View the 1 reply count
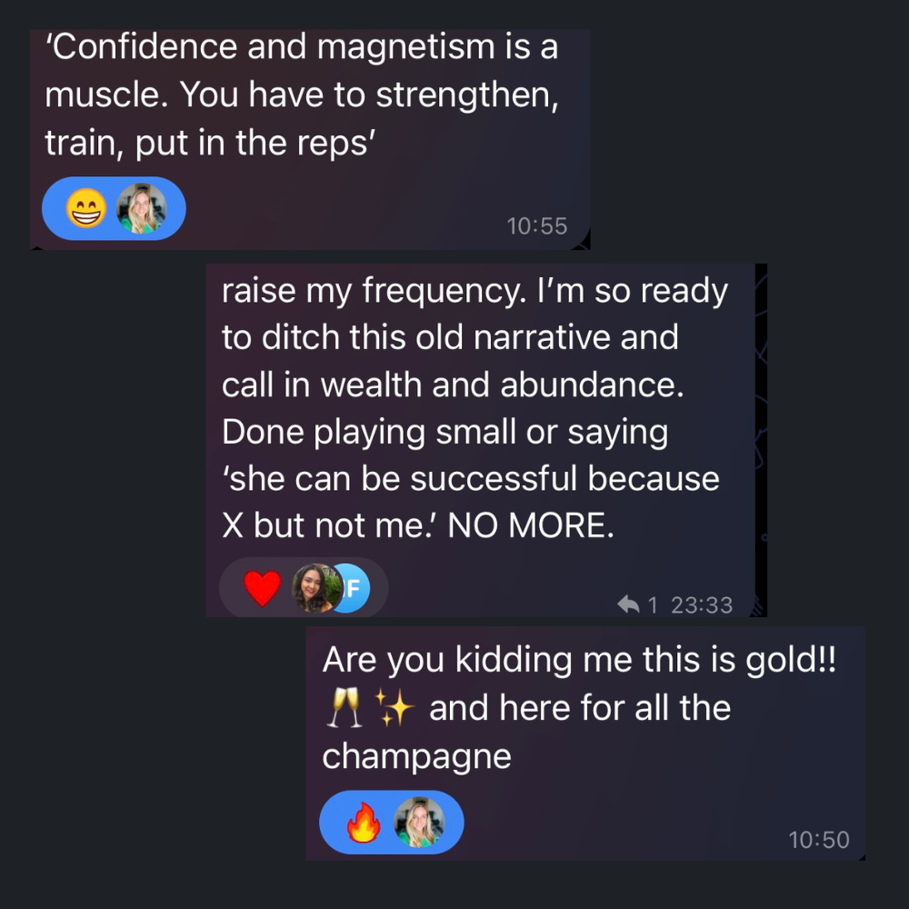 click(653, 604)
